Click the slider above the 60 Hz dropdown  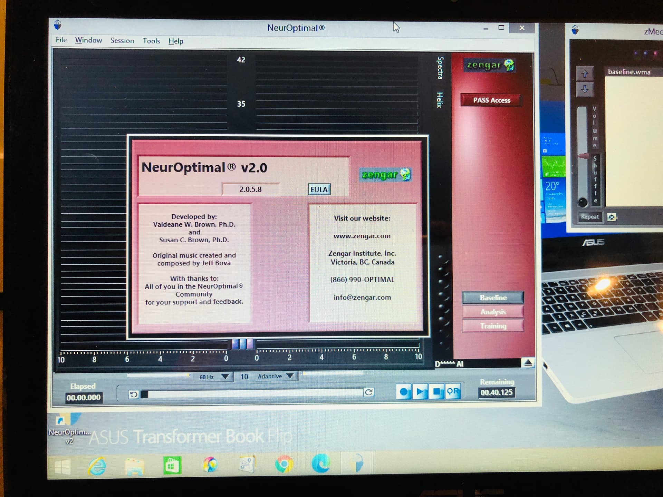pos(158,375)
